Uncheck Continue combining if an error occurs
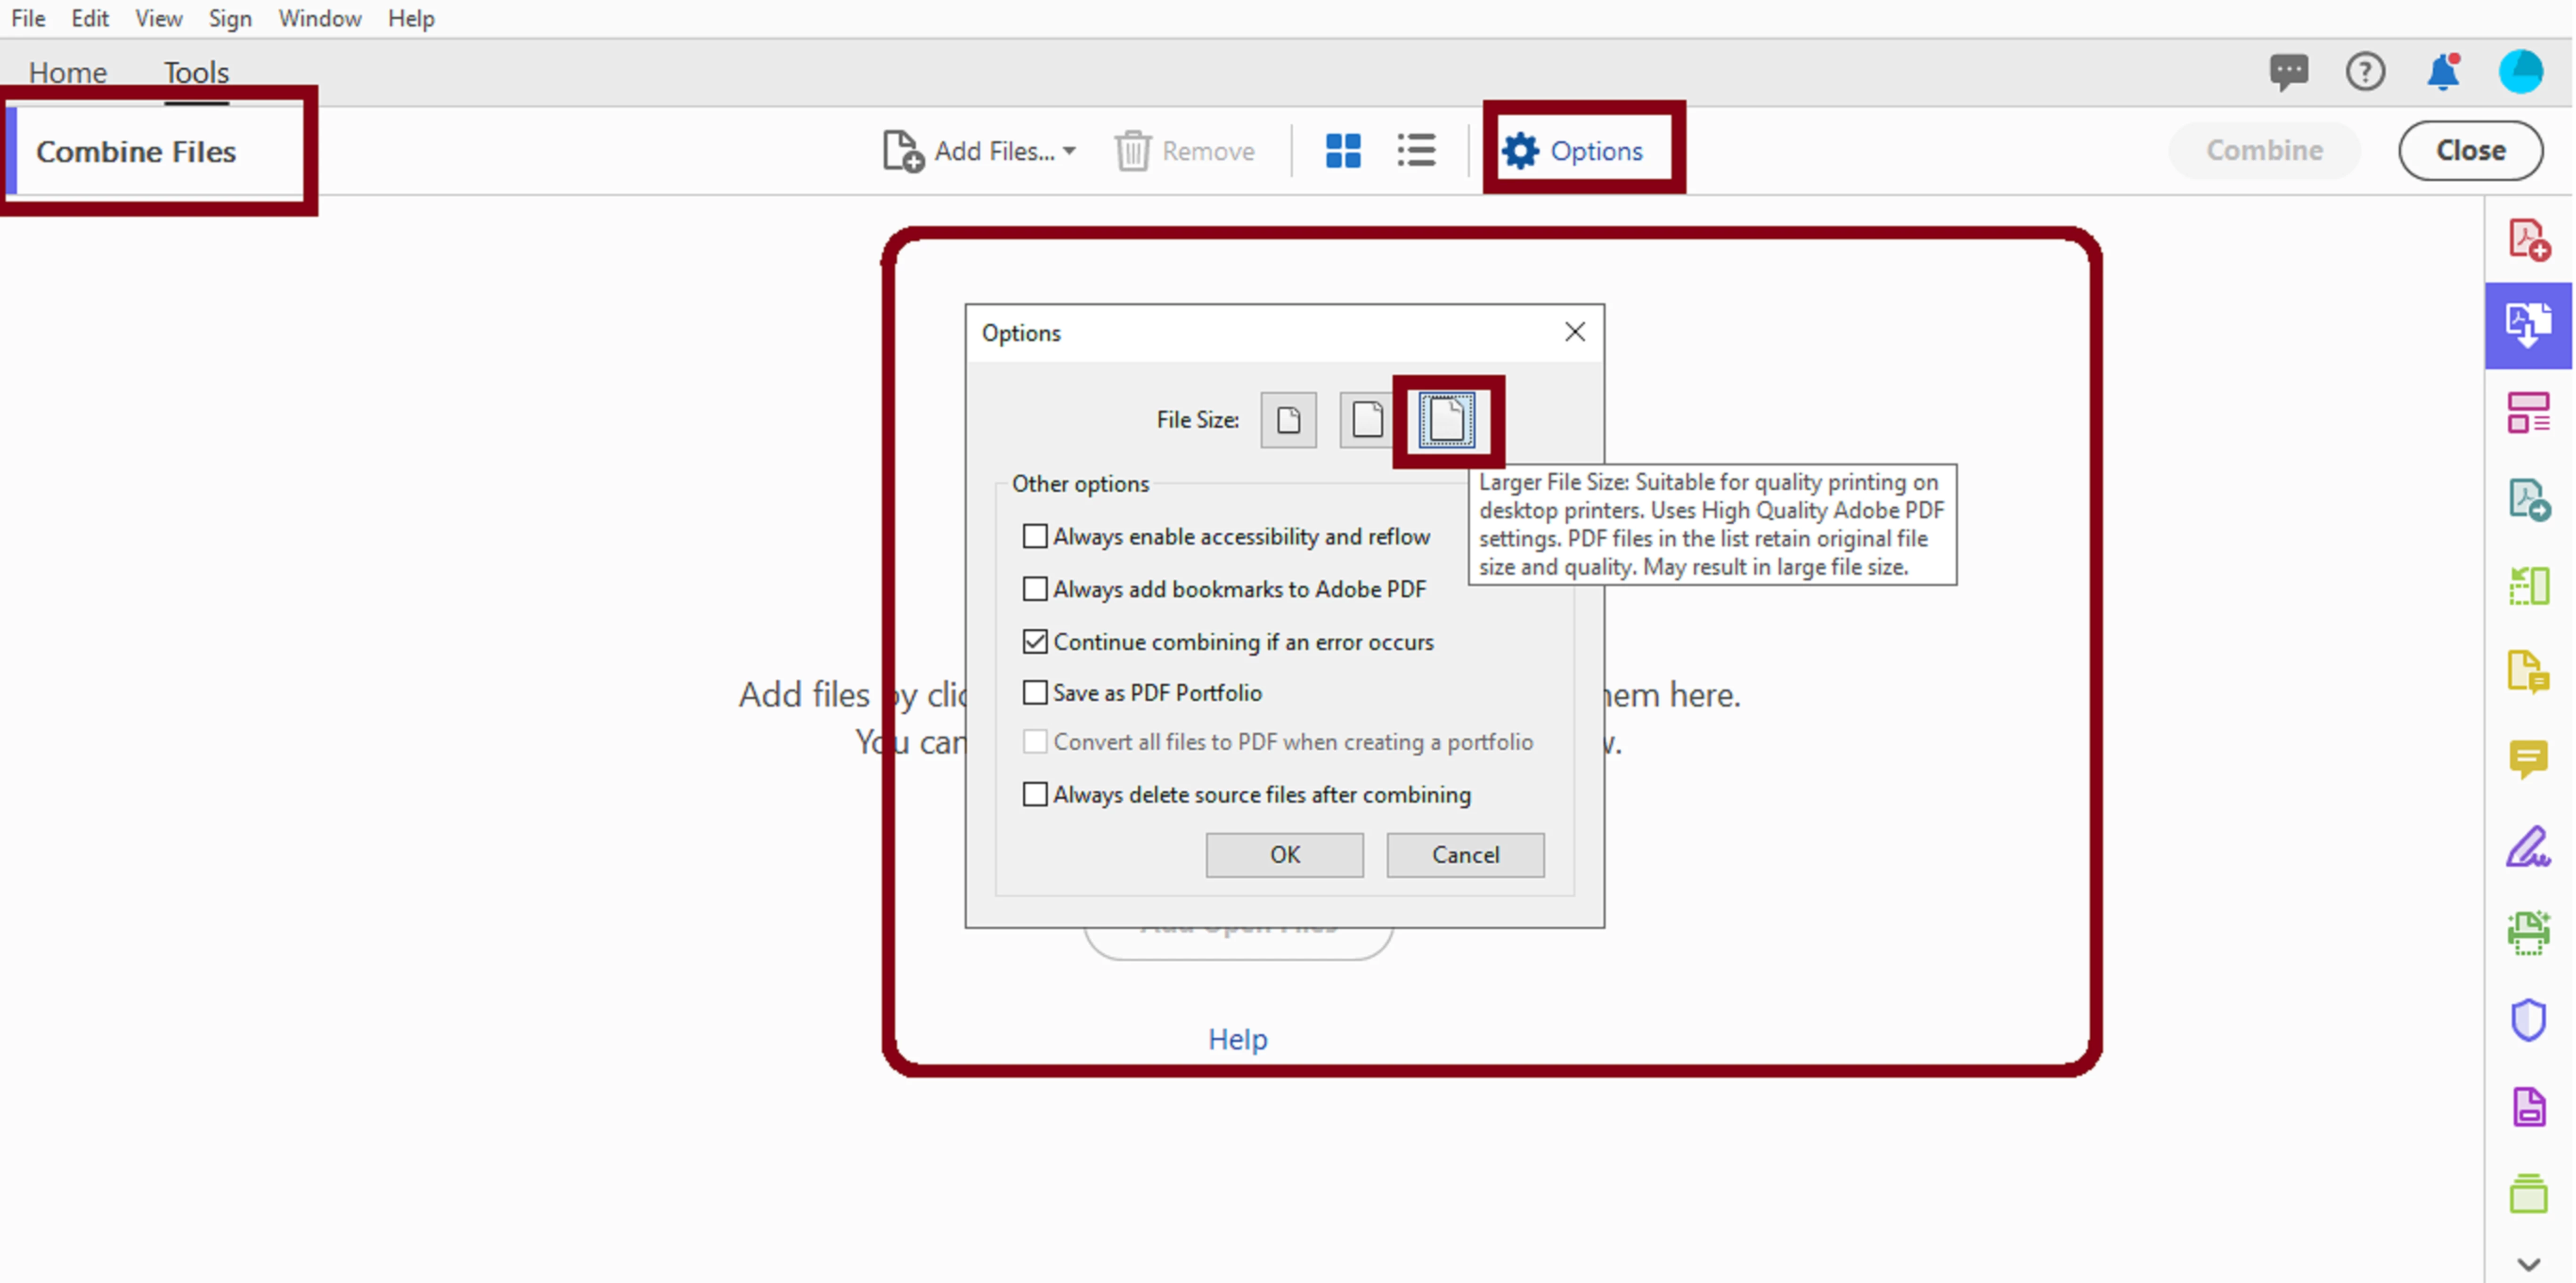 click(x=1035, y=641)
